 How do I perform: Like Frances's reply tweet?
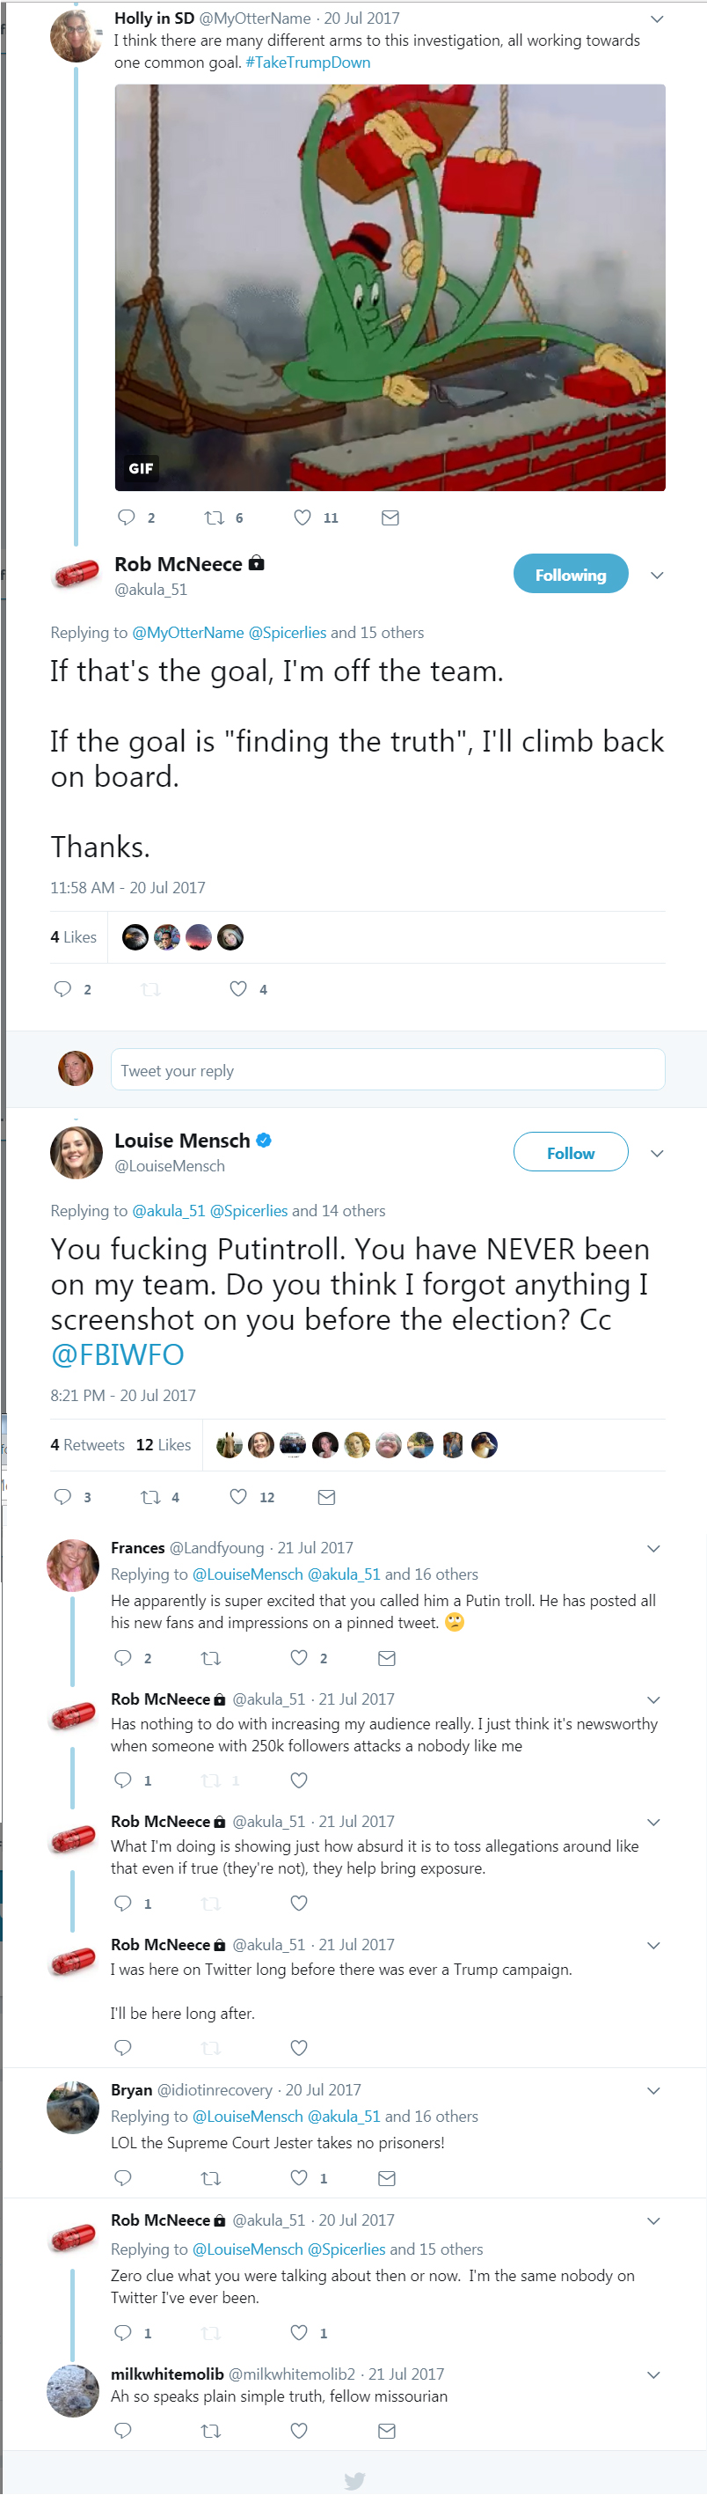[300, 1658]
